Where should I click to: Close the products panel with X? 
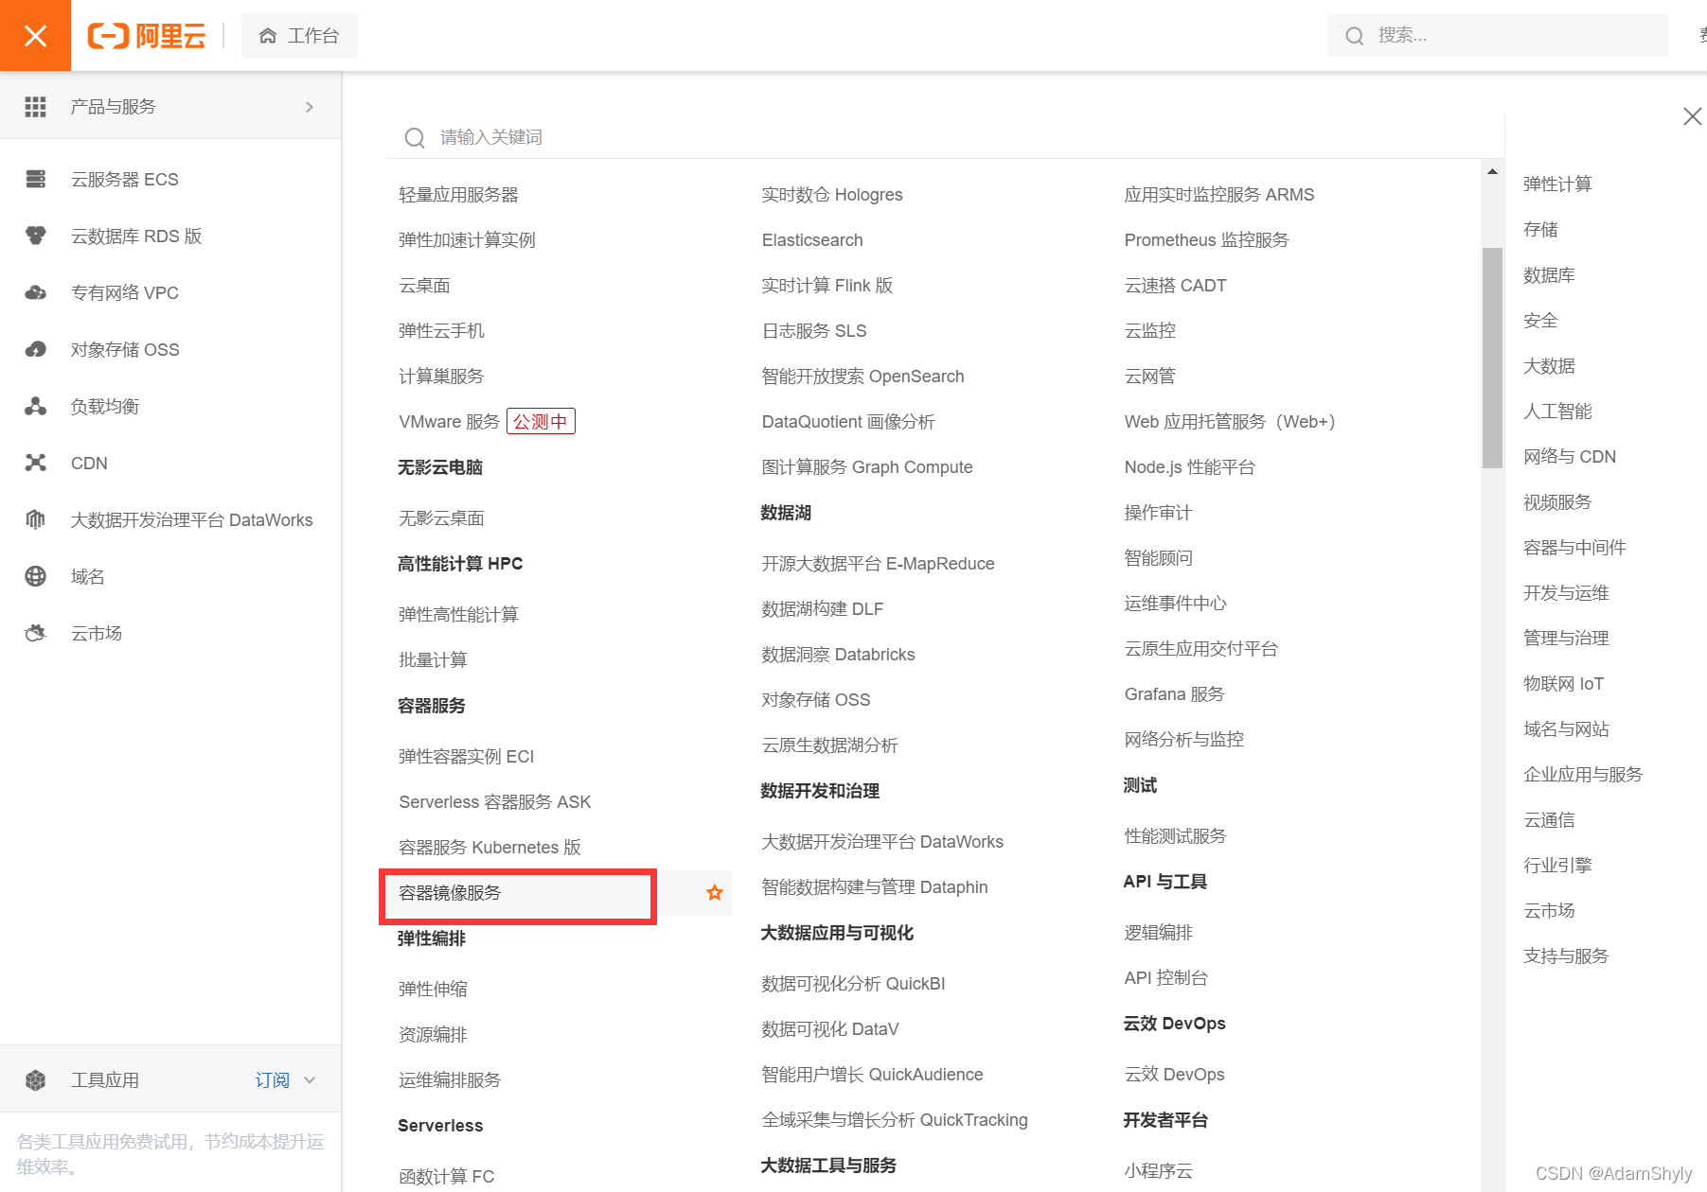coord(1692,116)
